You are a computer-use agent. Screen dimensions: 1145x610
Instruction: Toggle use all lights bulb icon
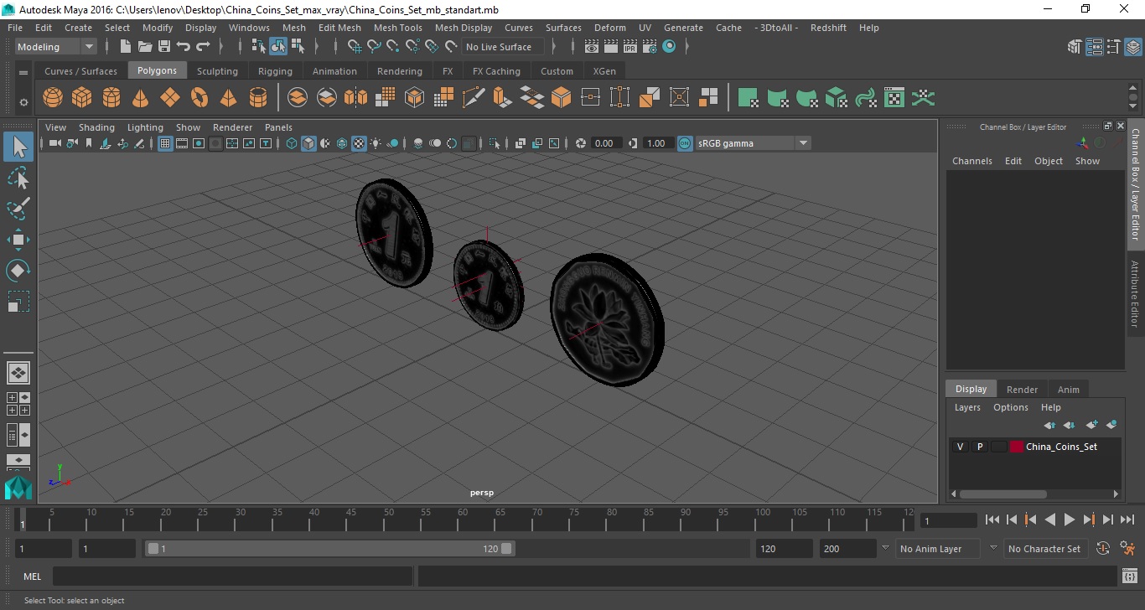376,143
